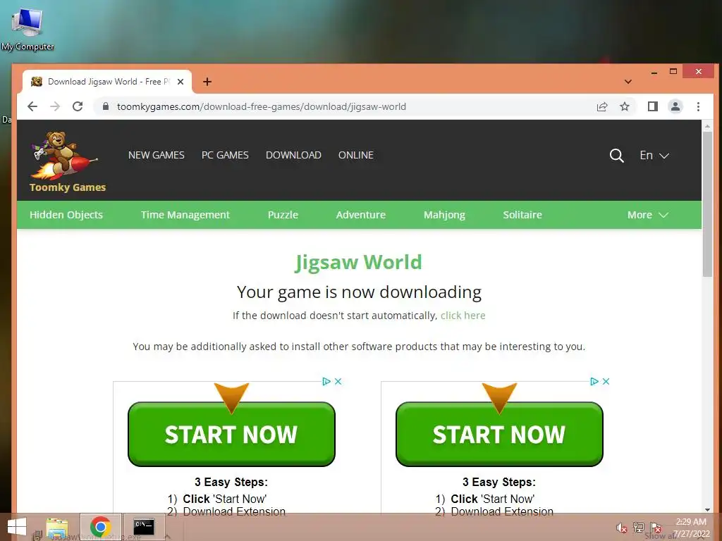Click network tray icon

coord(639,527)
